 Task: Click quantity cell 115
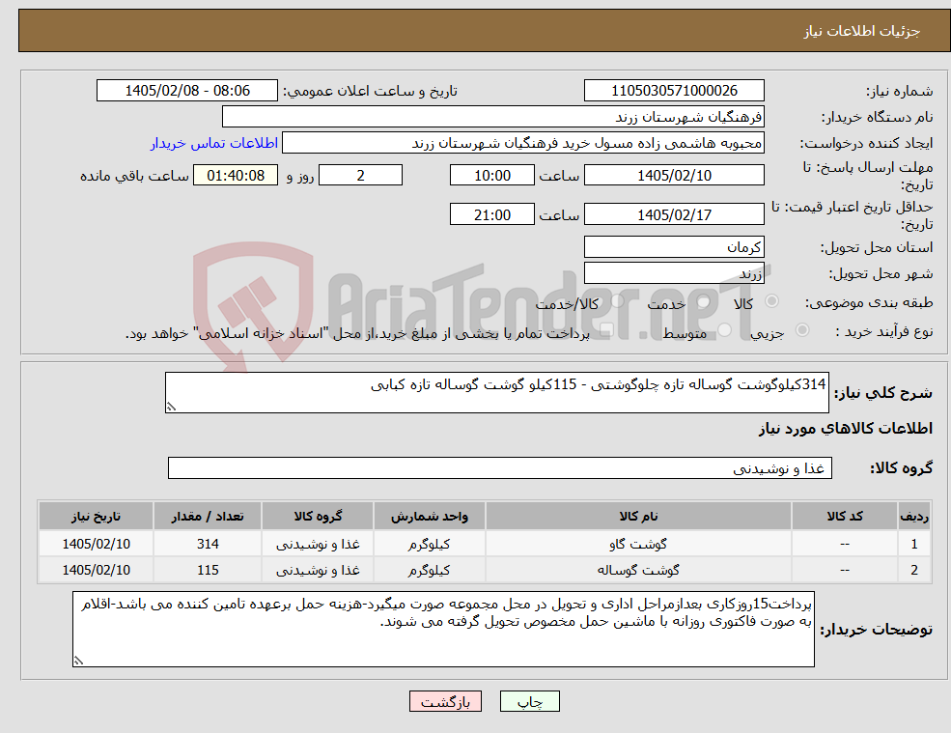coord(208,570)
